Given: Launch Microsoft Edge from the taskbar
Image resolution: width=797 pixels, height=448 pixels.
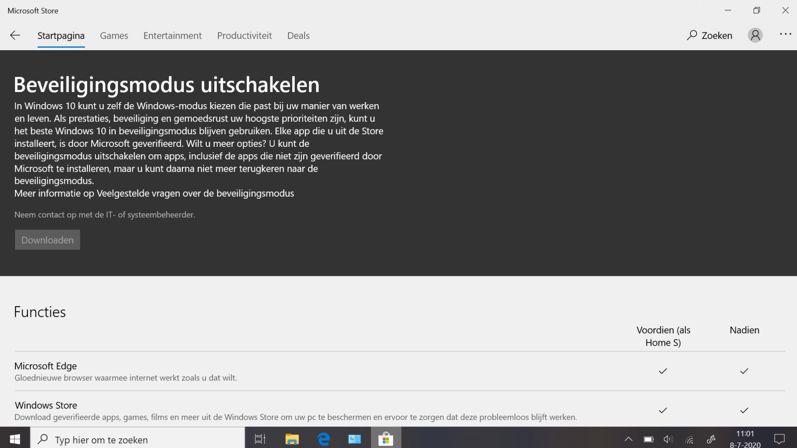Looking at the screenshot, I should pyautogui.click(x=323, y=439).
